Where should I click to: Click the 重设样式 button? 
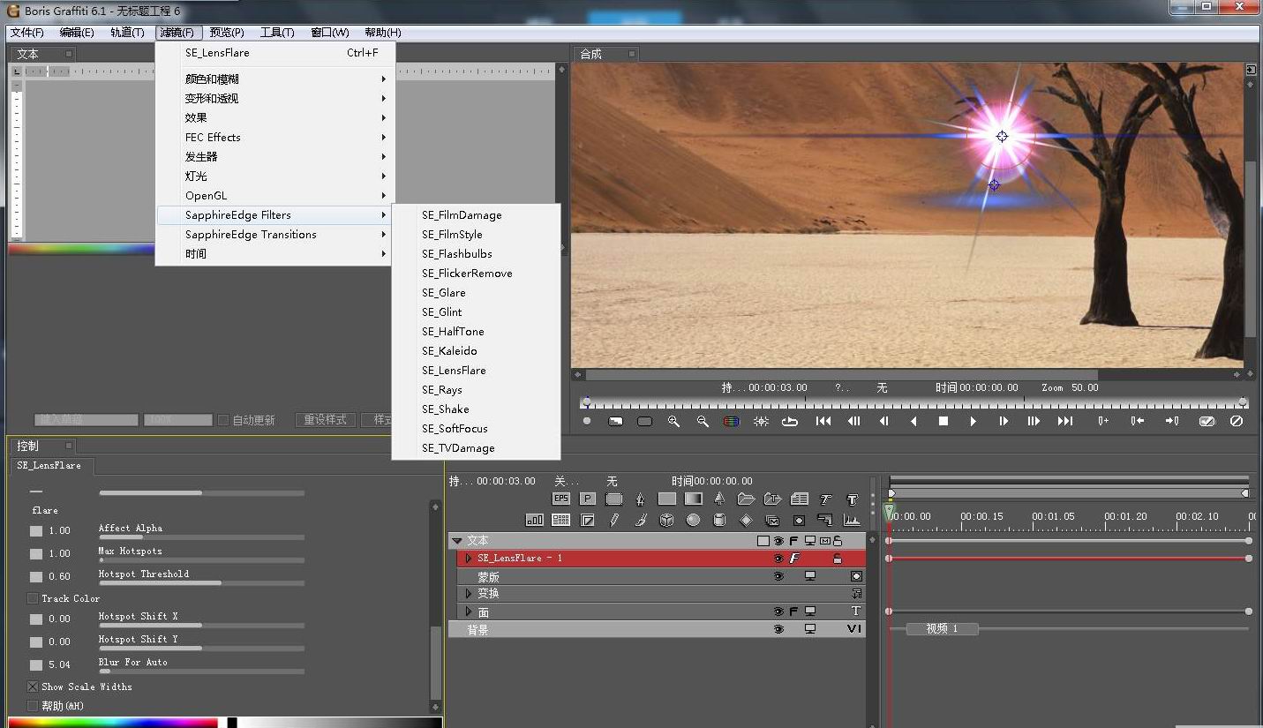pyautogui.click(x=325, y=420)
